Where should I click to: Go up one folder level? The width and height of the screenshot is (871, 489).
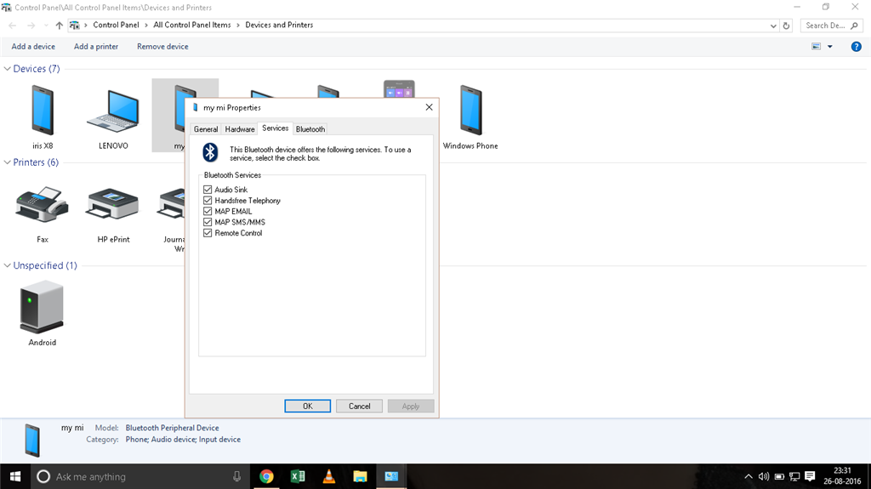tap(59, 26)
